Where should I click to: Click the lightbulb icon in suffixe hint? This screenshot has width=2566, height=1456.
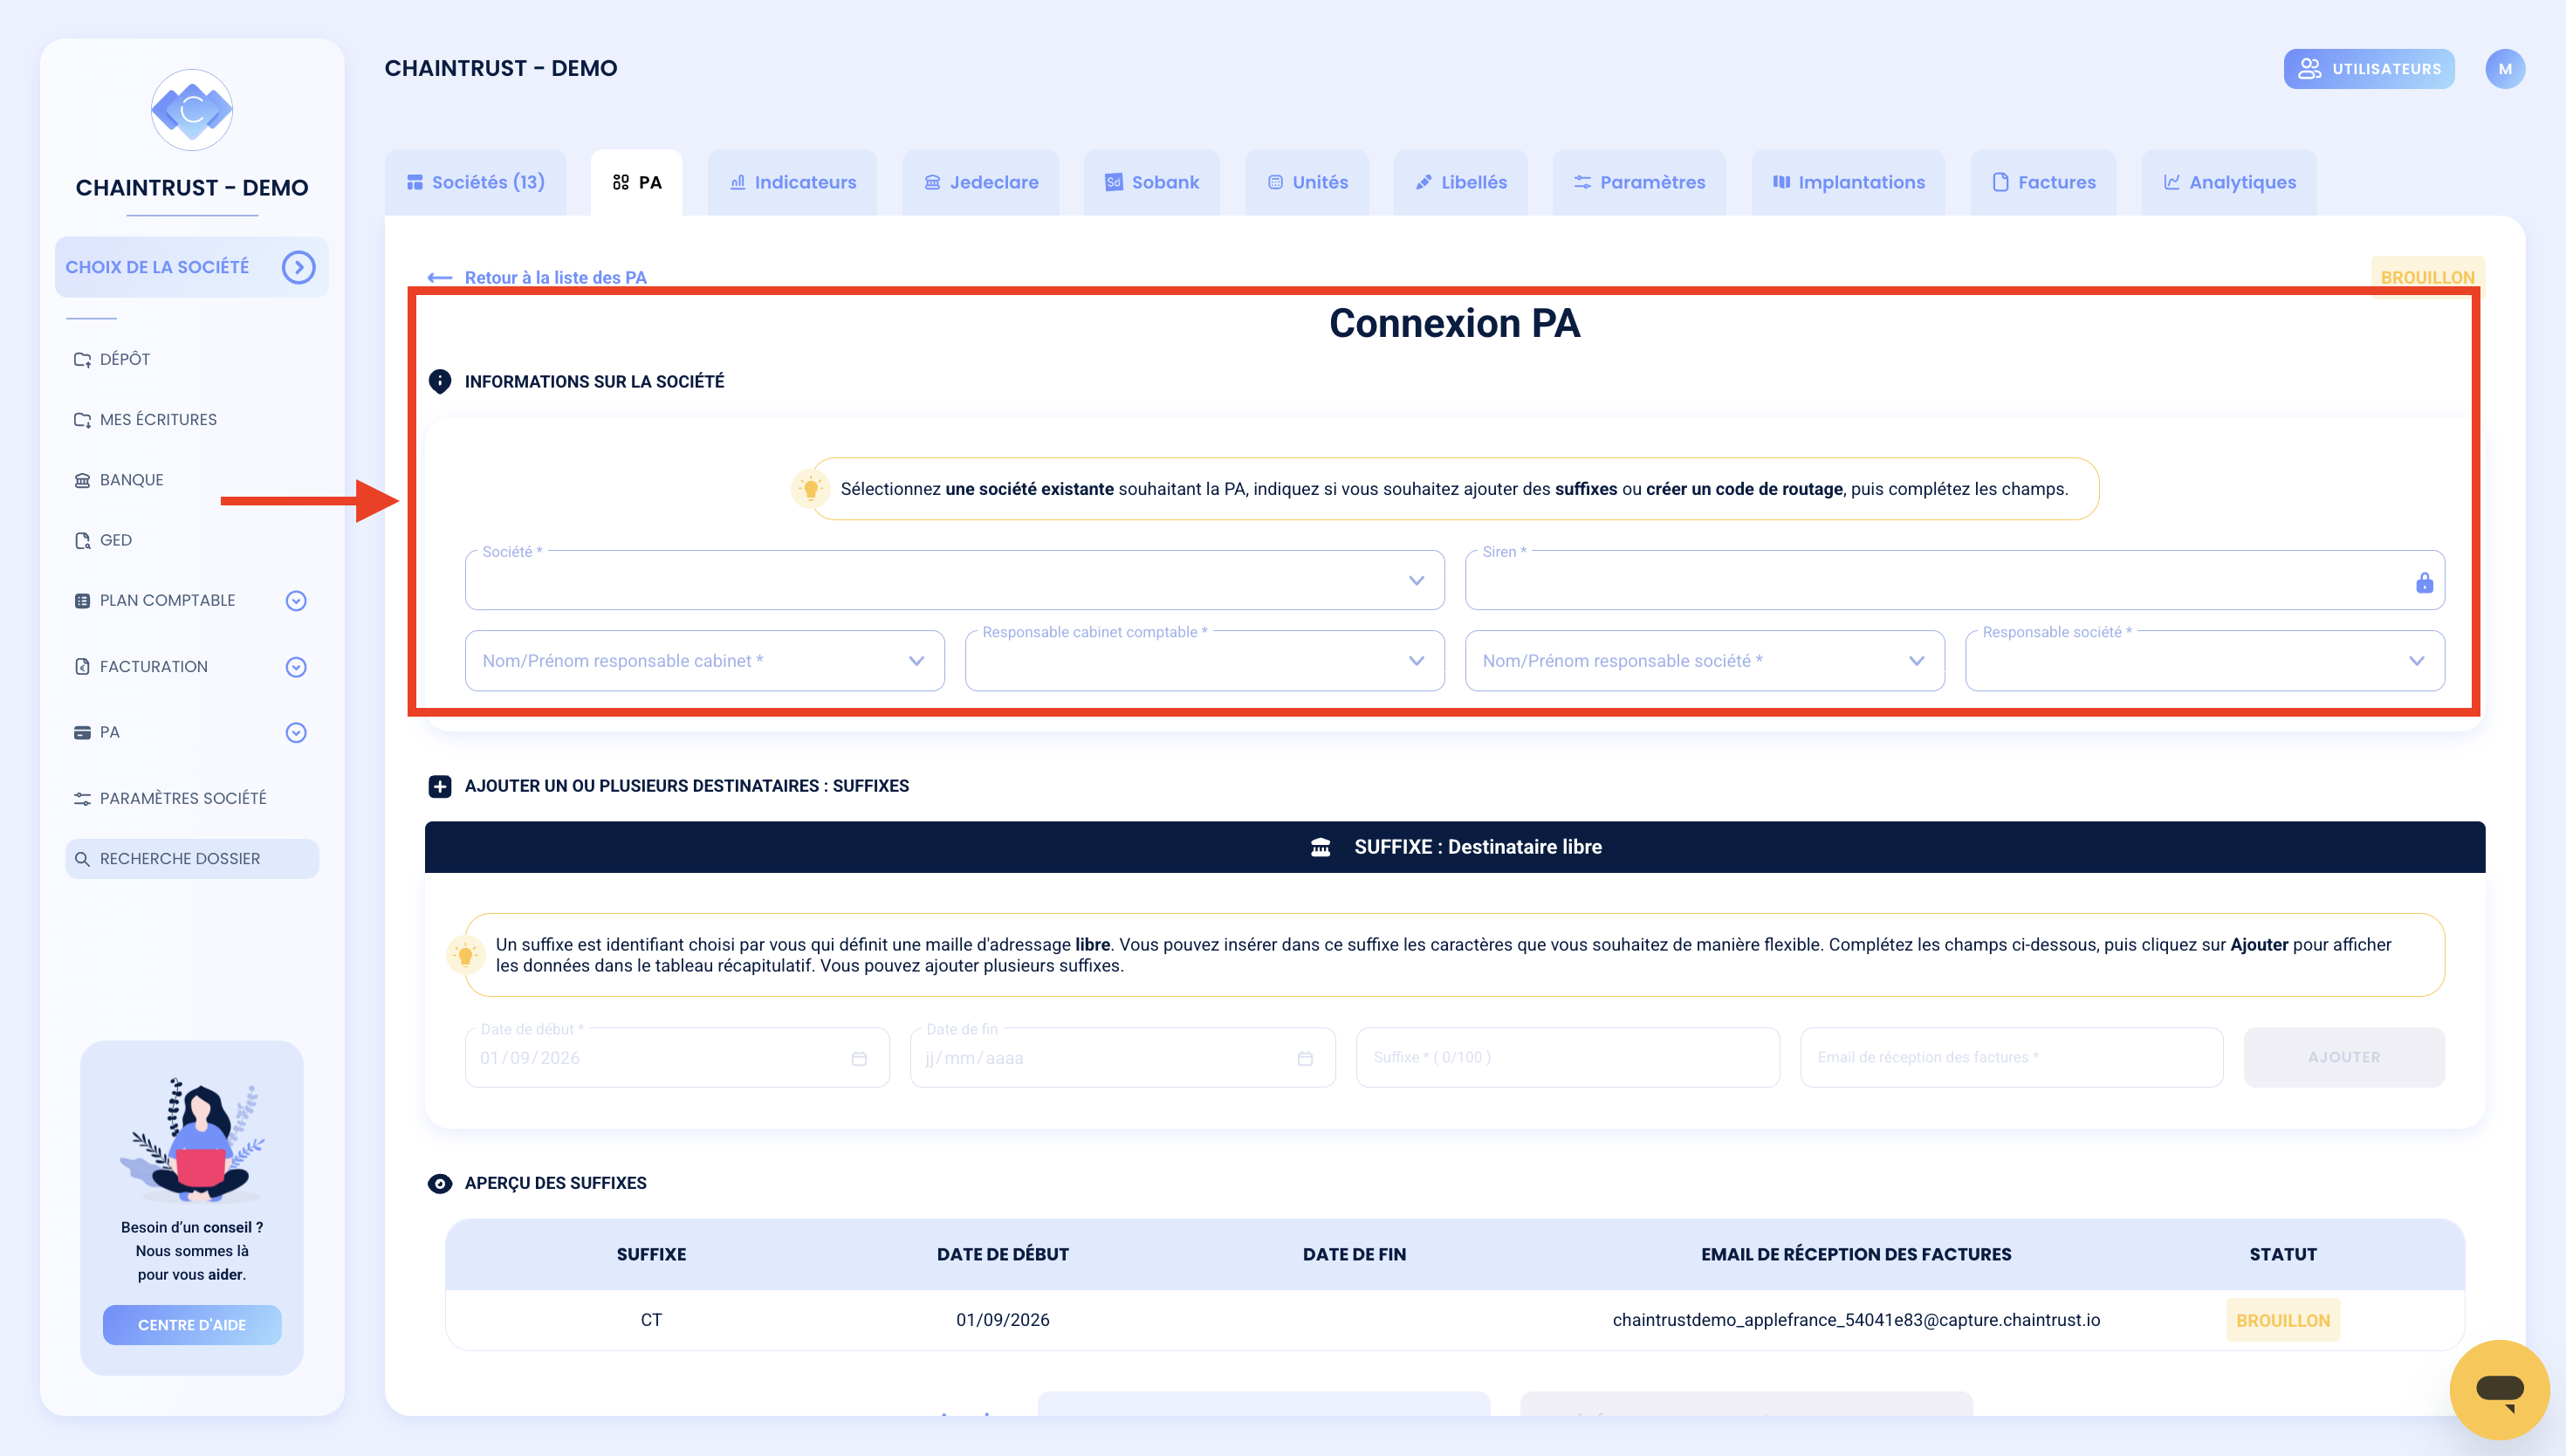(x=465, y=955)
